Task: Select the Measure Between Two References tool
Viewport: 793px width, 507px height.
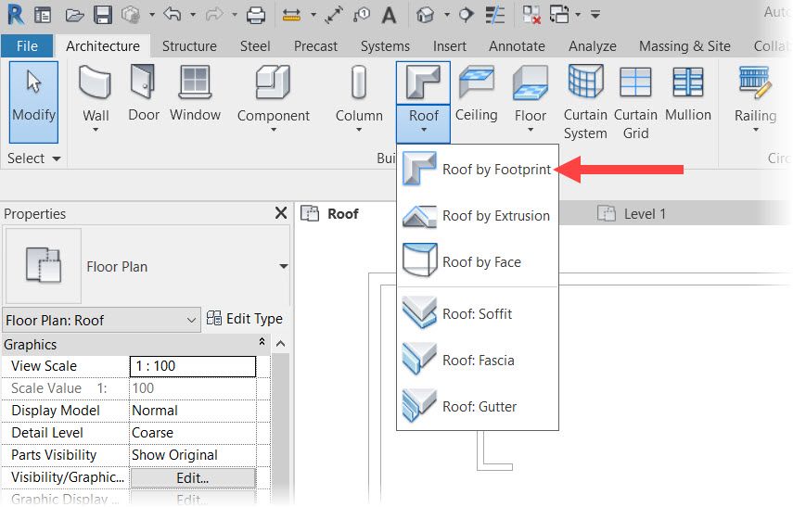Action: 291,15
